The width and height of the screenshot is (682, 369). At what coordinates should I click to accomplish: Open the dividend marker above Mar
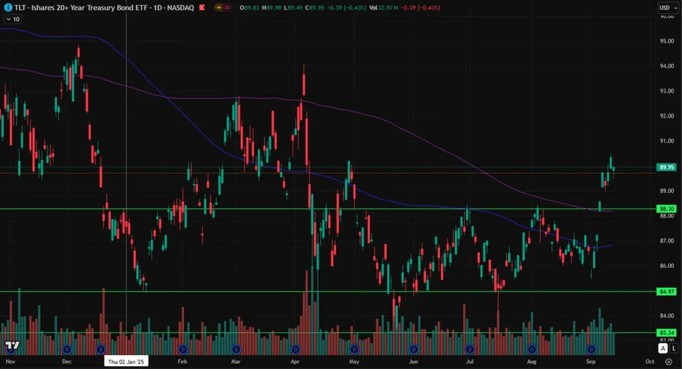pyautogui.click(x=236, y=349)
